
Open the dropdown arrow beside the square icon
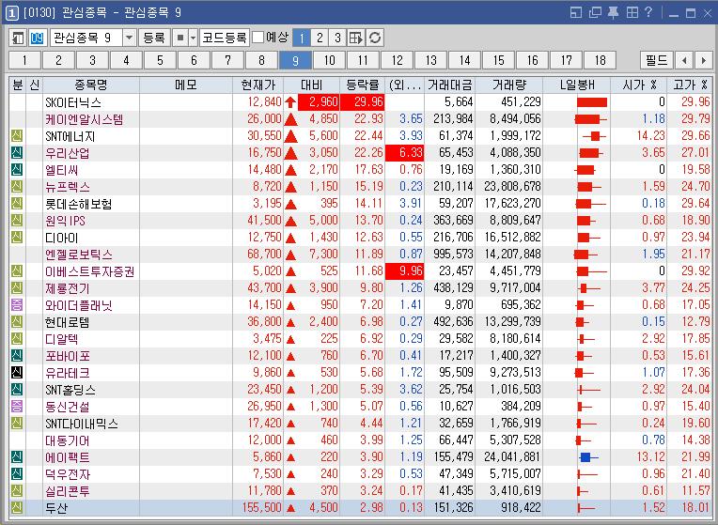[x=194, y=38]
